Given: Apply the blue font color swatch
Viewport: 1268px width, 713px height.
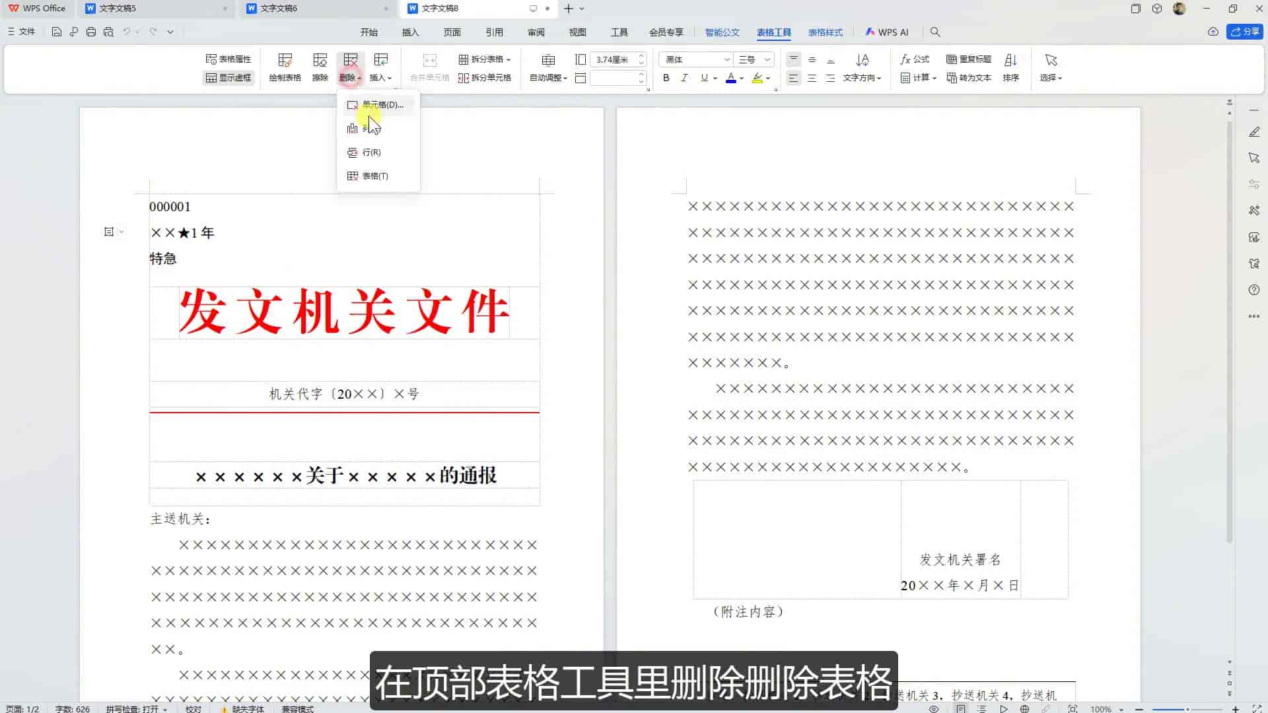Looking at the screenshot, I should (x=730, y=78).
